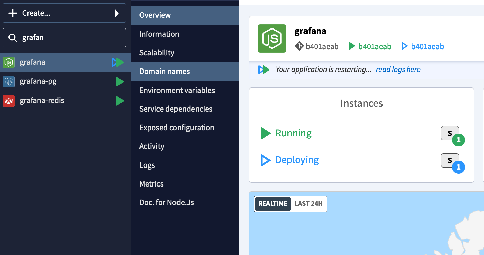
Task: Click the green Running play icon in Instances
Action: click(265, 133)
